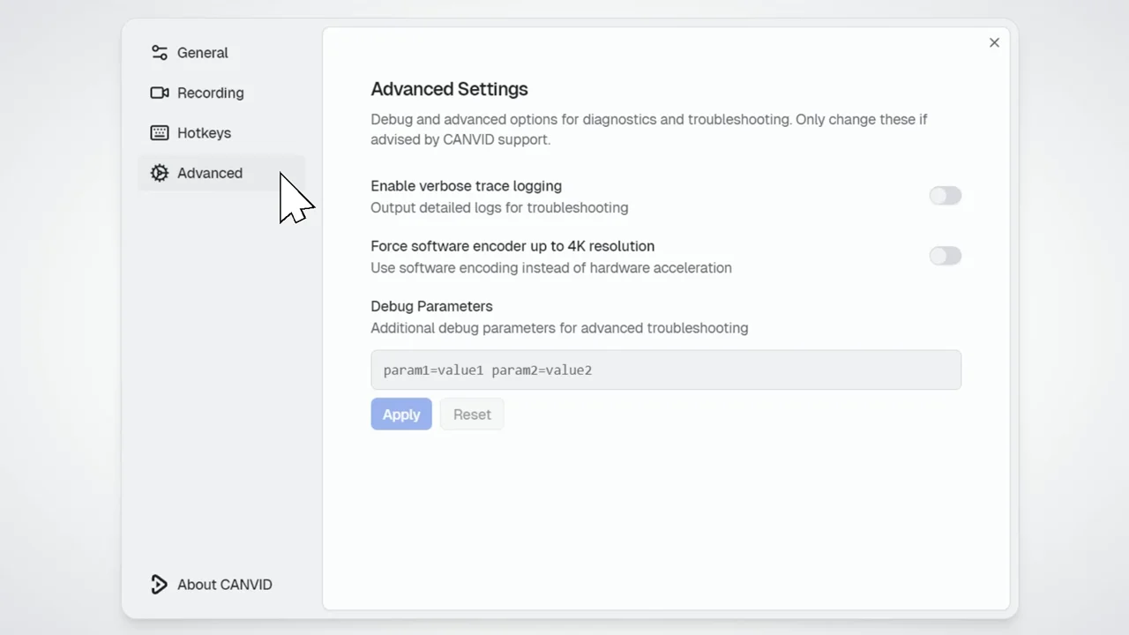The width and height of the screenshot is (1129, 635).
Task: Switch to the General settings section
Action: 202,53
